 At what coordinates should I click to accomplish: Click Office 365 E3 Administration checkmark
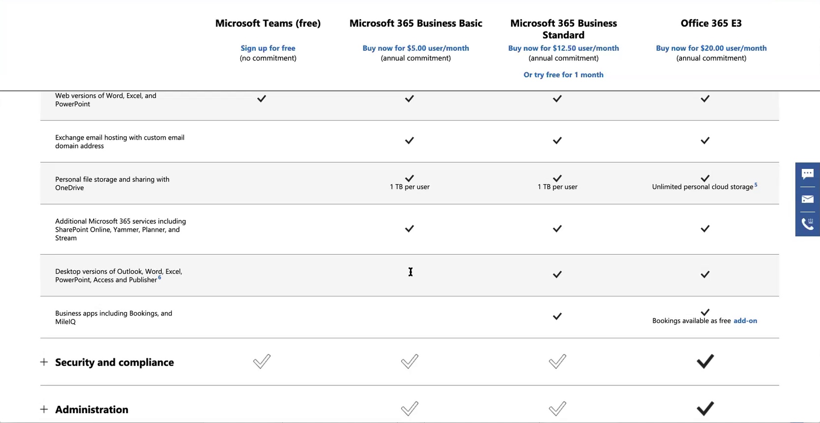click(x=705, y=409)
